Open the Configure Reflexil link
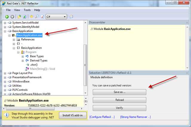The width and height of the screenshot is (191, 127). [x=102, y=117]
